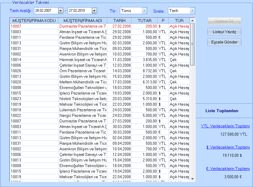Open the end date 27.02.2010 calendar dropdown
This screenshot has height=187, width=253.
coord(94,11)
